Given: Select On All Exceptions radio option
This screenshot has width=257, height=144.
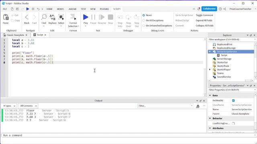Looking at the screenshot, I should (x=144, y=20).
